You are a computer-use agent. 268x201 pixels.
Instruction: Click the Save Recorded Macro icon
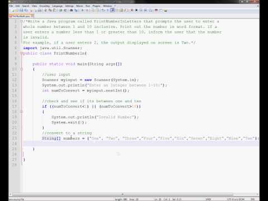coord(151,11)
